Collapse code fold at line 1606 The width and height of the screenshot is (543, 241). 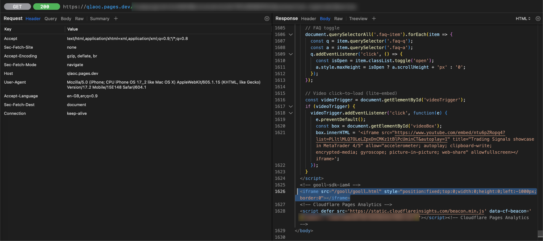291,34
